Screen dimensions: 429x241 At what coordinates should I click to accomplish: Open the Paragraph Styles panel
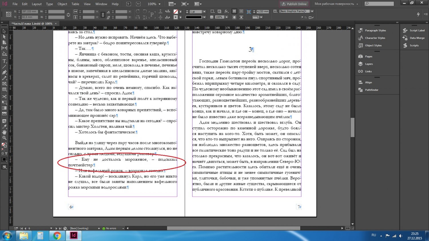coord(372,30)
